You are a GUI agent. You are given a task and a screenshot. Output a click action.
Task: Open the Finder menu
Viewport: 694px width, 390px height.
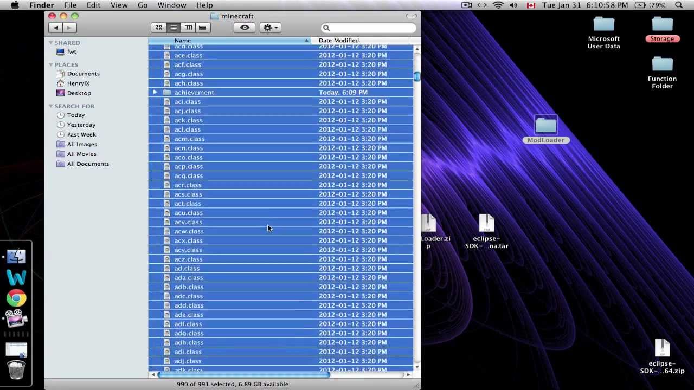pos(41,5)
